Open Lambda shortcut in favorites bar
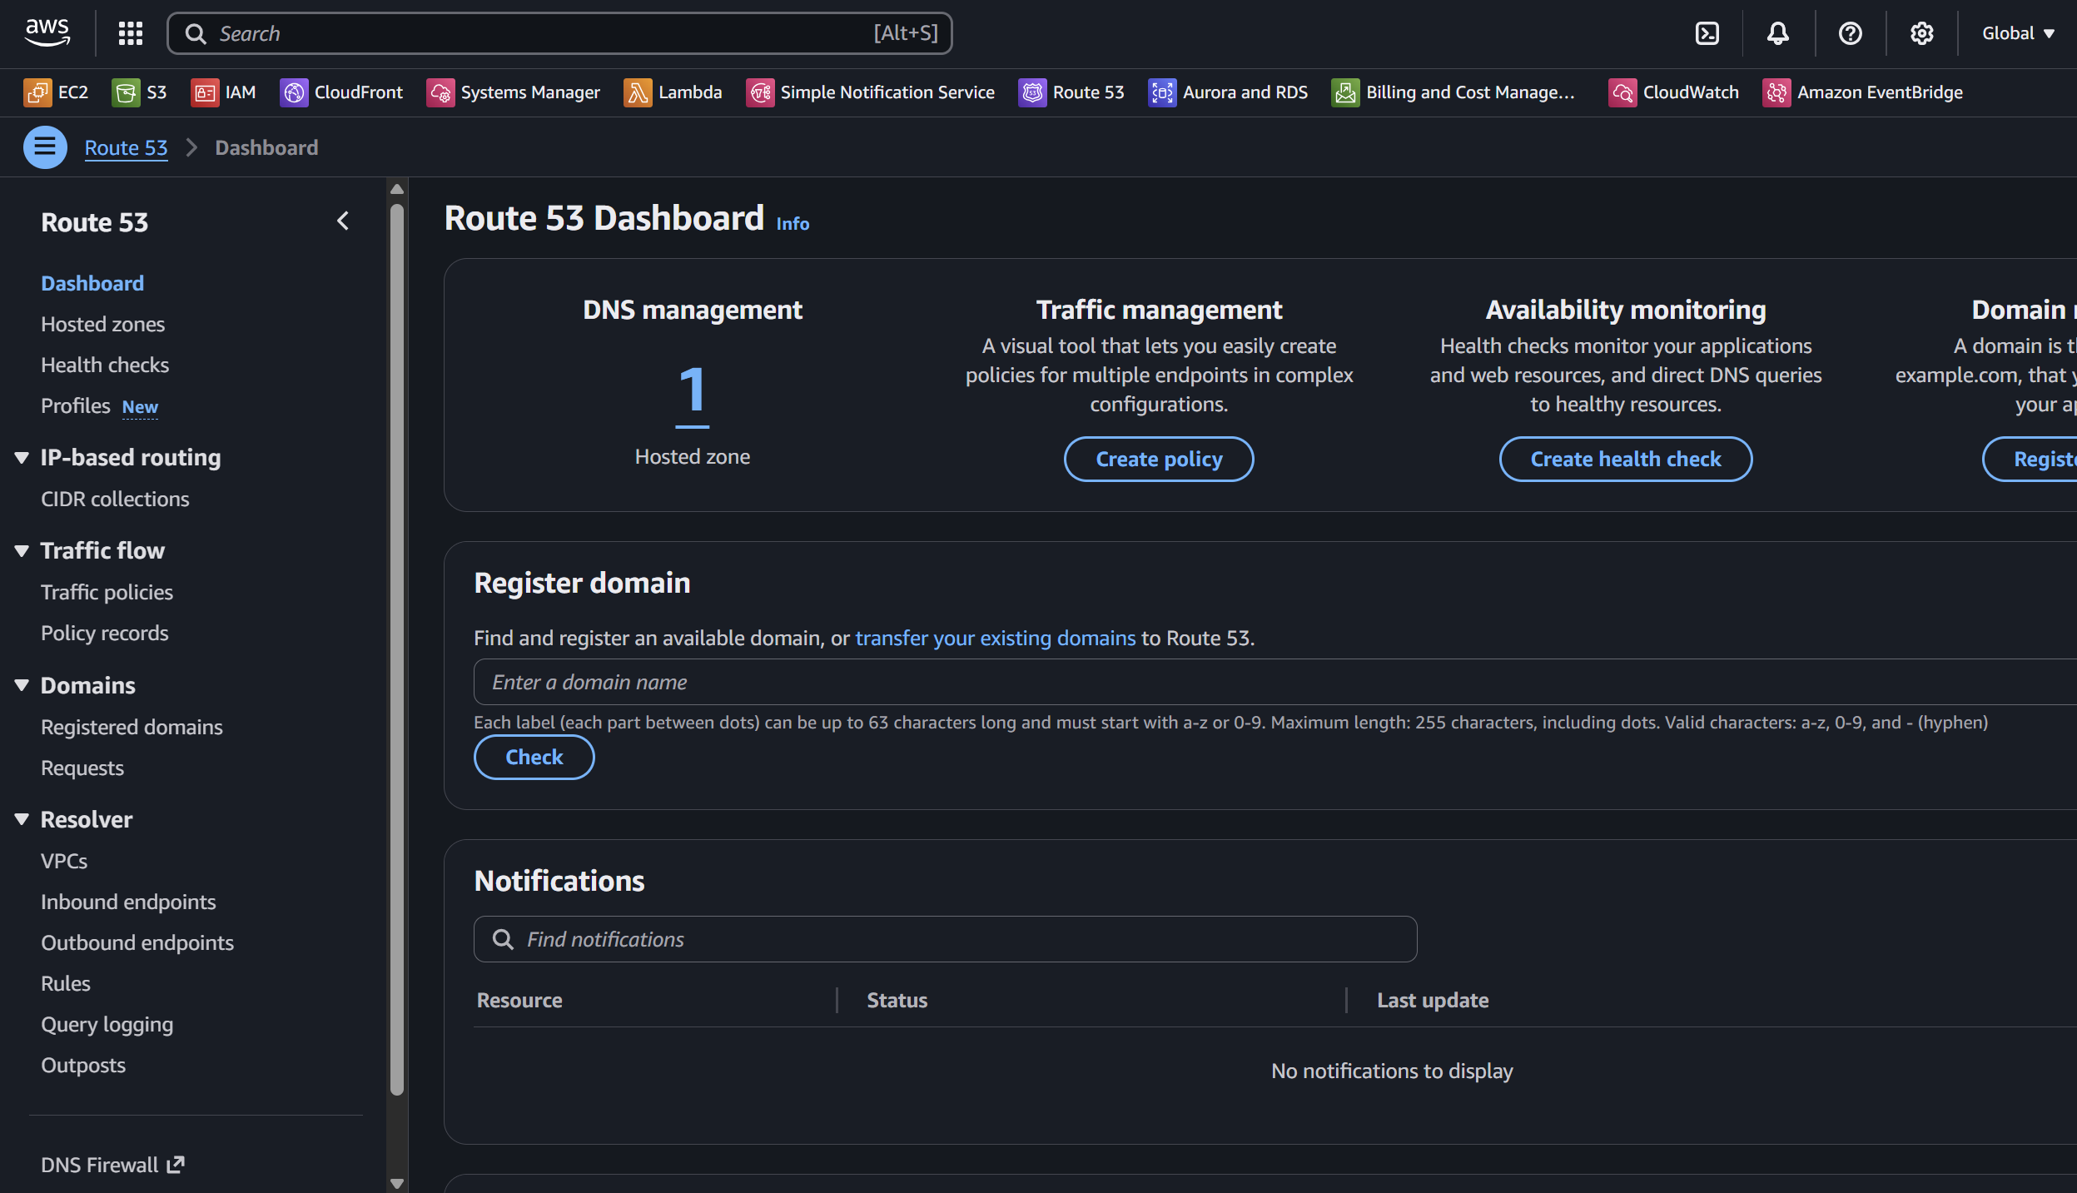 (x=673, y=92)
